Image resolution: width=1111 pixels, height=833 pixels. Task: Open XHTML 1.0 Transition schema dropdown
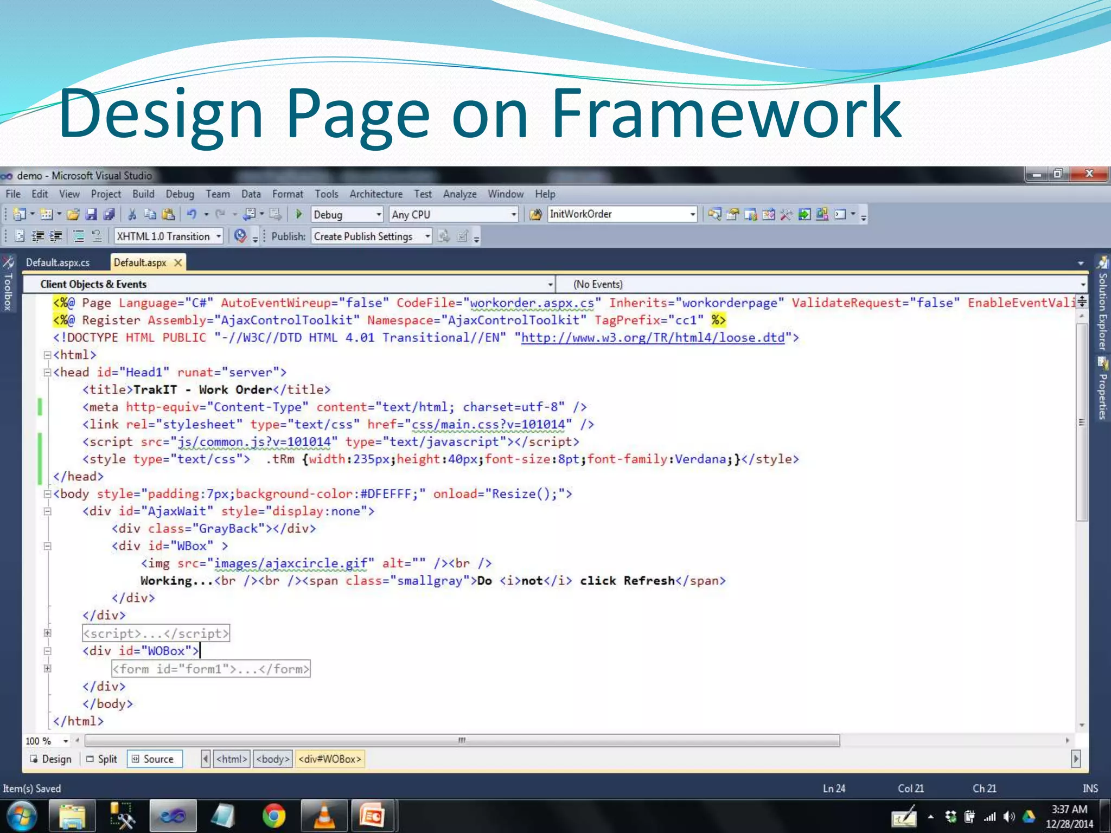(218, 236)
